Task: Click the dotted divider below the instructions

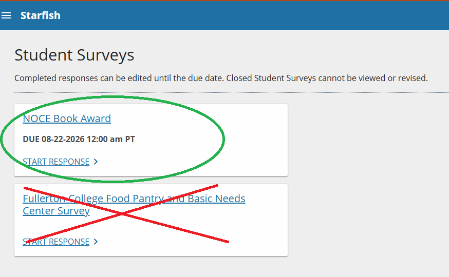Action: click(x=232, y=93)
